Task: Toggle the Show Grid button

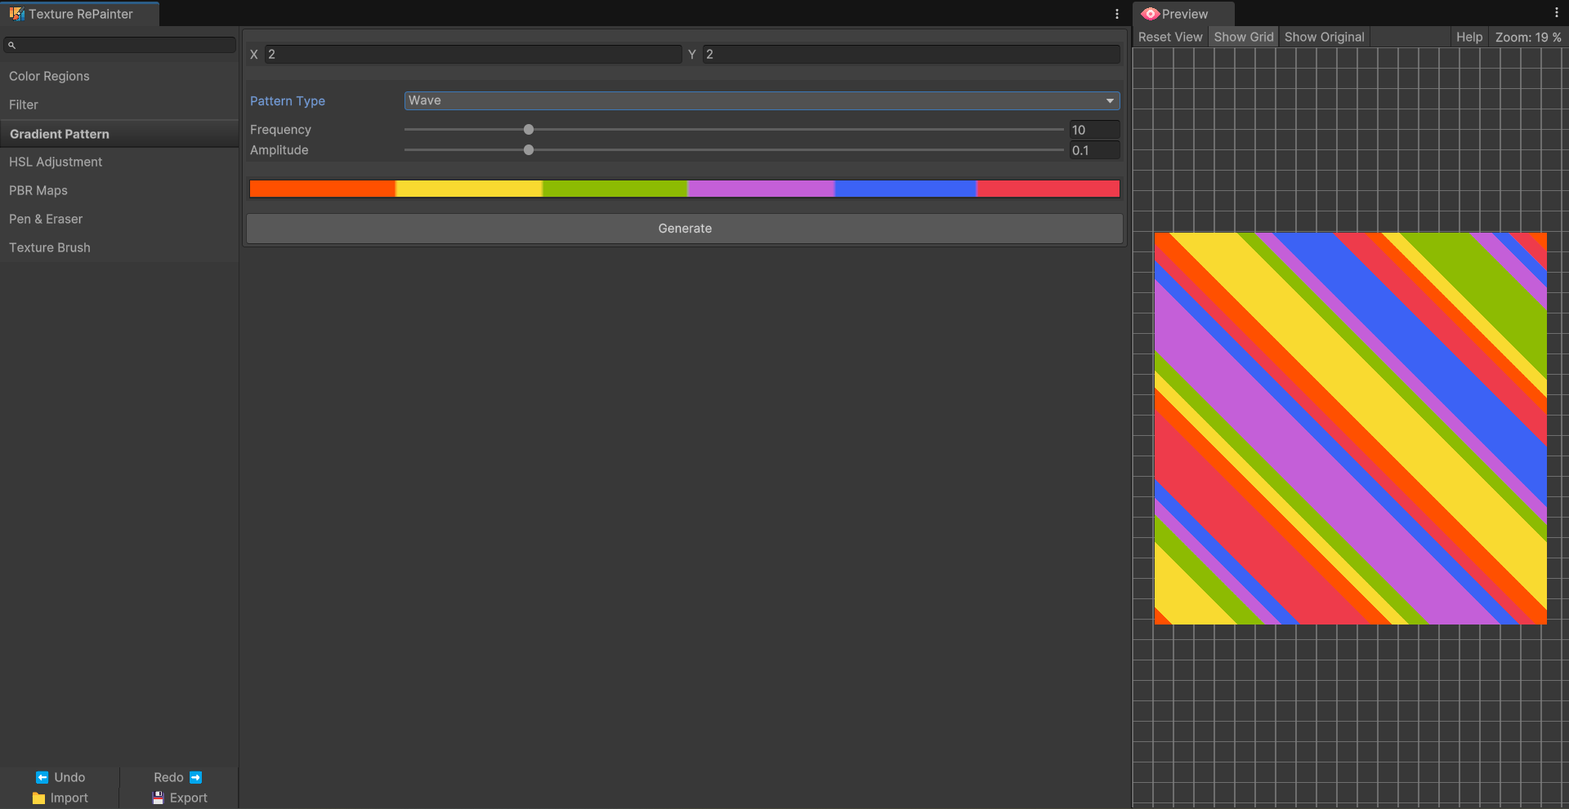Action: click(x=1243, y=37)
